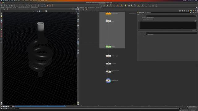Select the Grid shelf tool
Viewport: 198px width, 111px height.
pos(12,5)
